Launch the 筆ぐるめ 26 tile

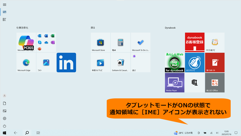215,62
